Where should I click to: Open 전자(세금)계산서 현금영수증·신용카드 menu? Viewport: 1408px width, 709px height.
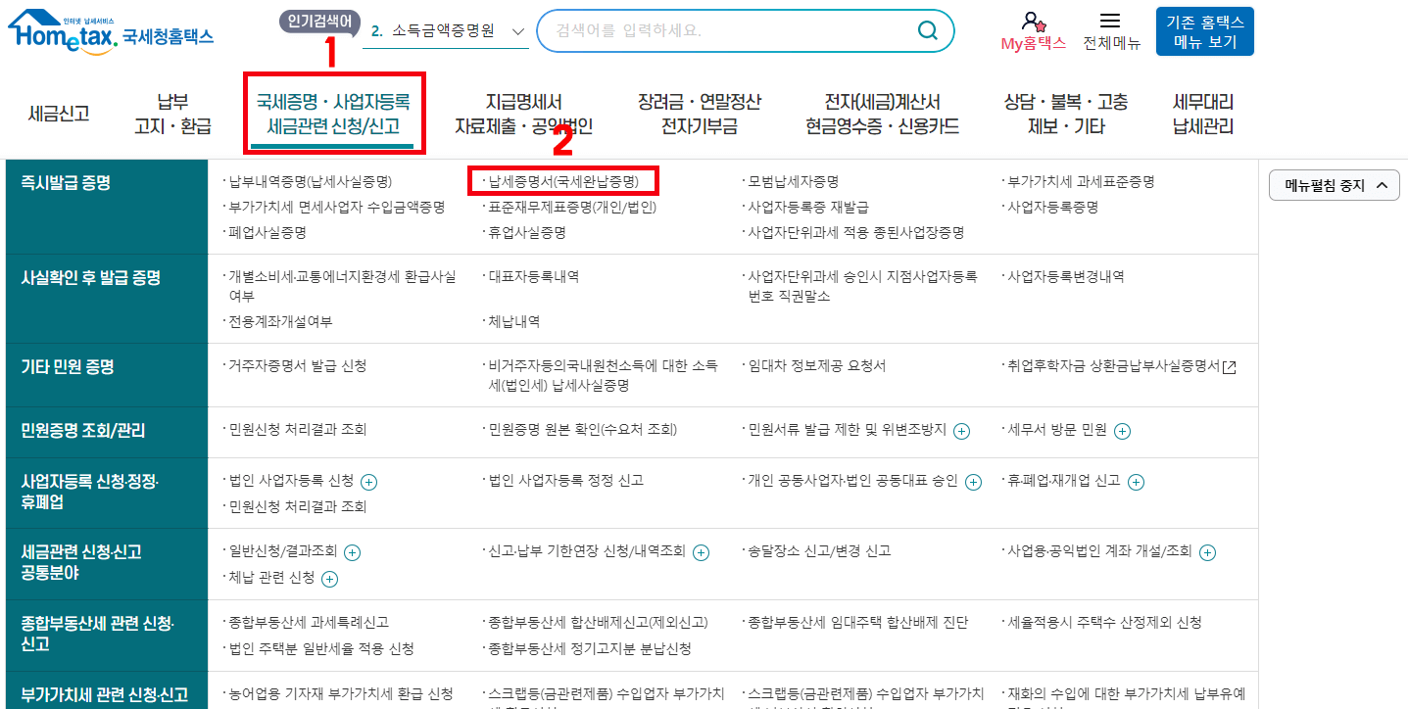pos(882,114)
